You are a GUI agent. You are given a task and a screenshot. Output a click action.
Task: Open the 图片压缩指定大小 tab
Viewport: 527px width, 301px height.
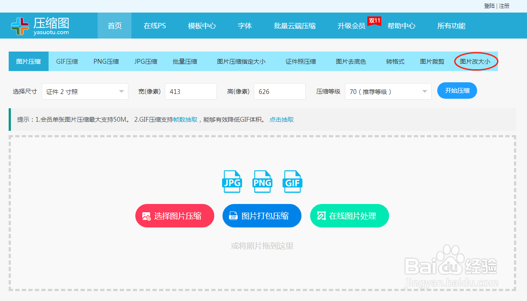[x=241, y=61]
